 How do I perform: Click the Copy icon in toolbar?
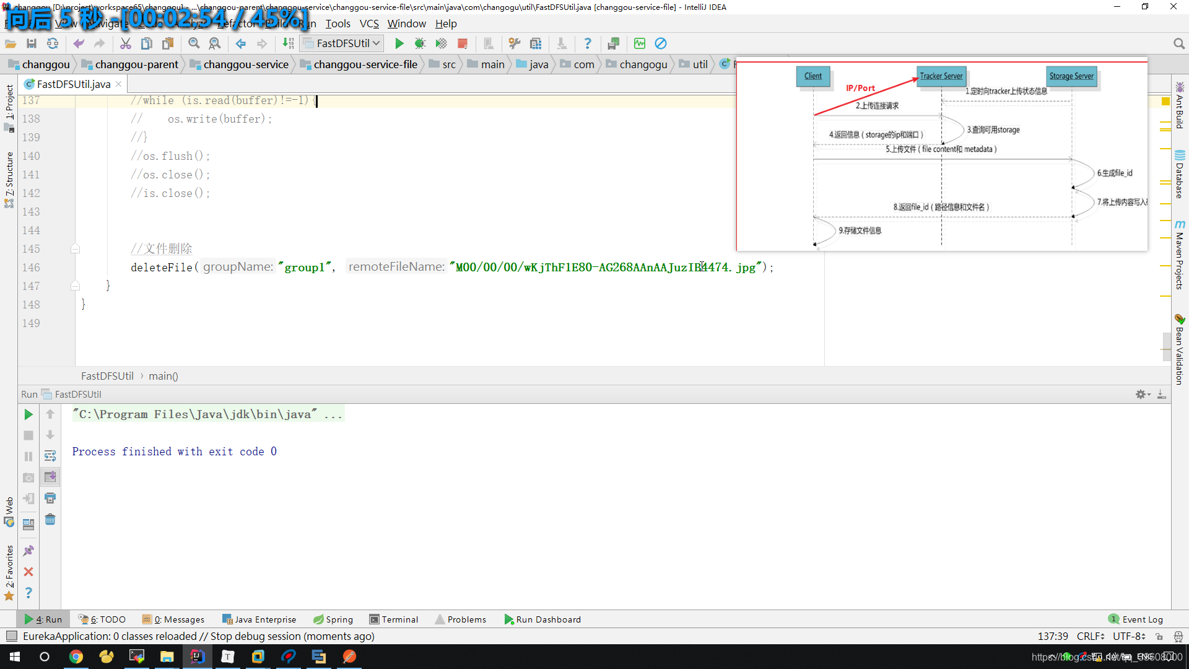[147, 43]
